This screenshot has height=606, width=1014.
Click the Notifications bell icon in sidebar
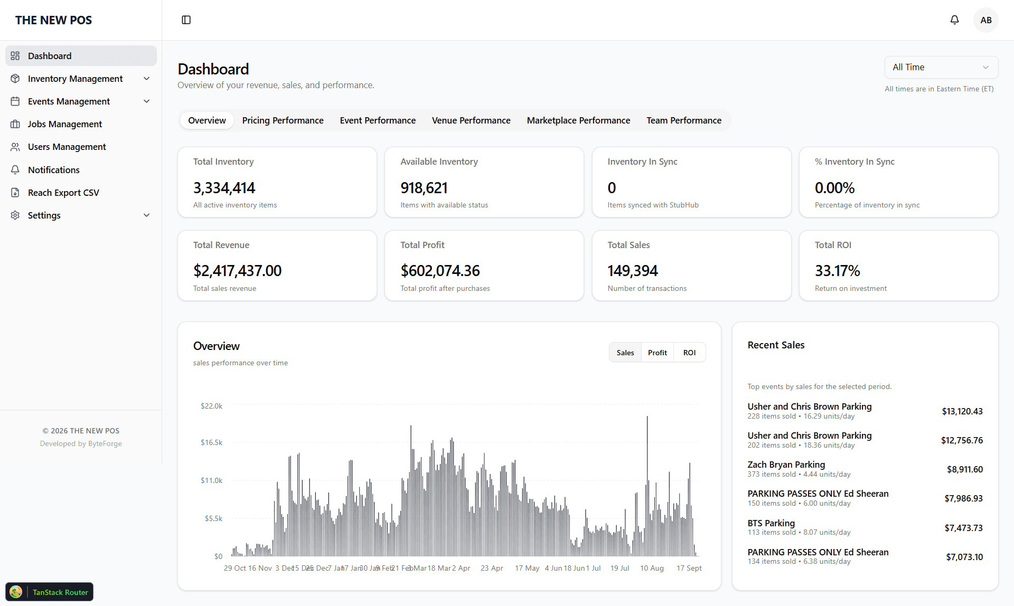15,170
